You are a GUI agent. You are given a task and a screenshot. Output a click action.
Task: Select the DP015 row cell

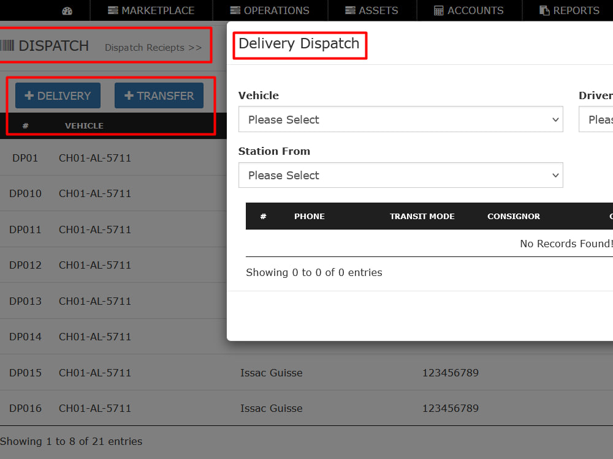25,373
